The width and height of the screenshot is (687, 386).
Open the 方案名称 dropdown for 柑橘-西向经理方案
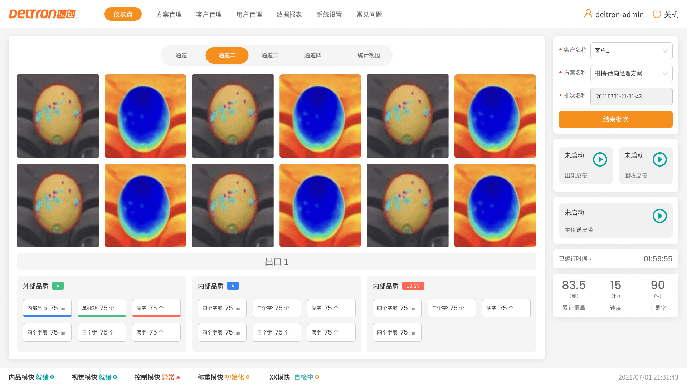(x=631, y=74)
